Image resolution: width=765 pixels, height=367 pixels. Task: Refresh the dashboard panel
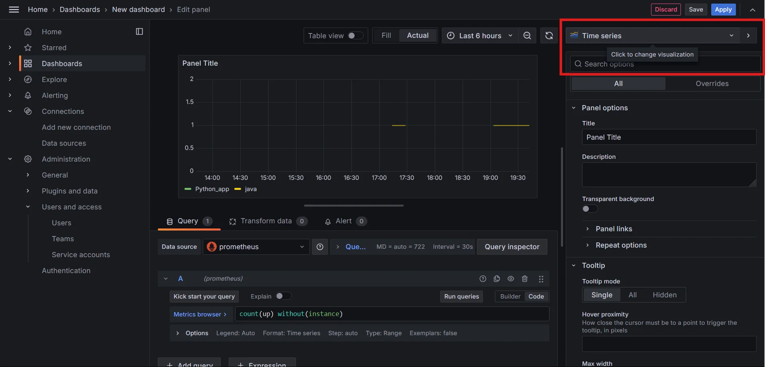click(549, 35)
